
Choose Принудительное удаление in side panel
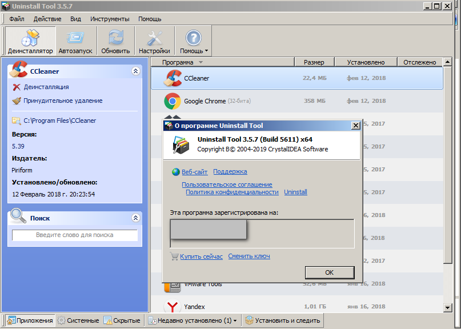63,101
